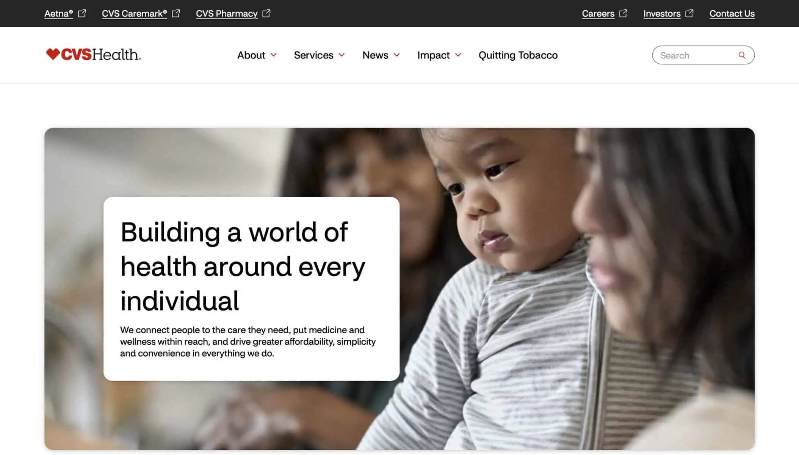Open the News dropdown chevron
Viewport: 799px width, 455px height.
click(397, 55)
